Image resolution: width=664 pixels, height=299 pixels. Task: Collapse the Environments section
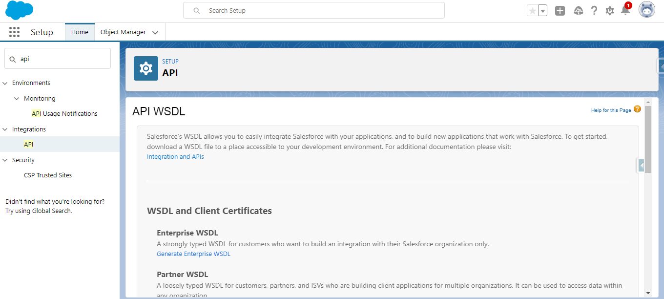coord(5,83)
